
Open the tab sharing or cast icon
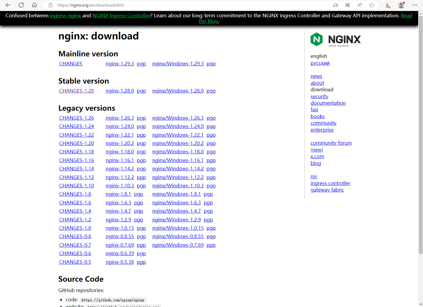(x=336, y=5)
